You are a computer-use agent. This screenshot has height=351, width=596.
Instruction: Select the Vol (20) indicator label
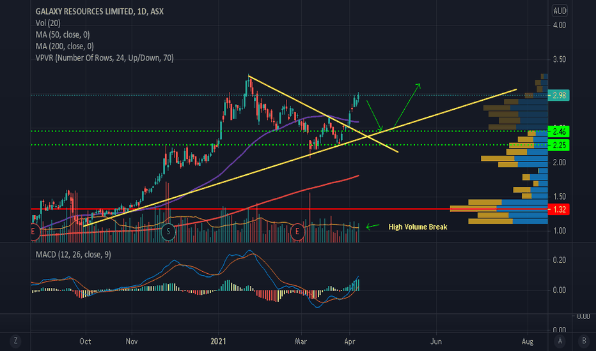point(48,23)
